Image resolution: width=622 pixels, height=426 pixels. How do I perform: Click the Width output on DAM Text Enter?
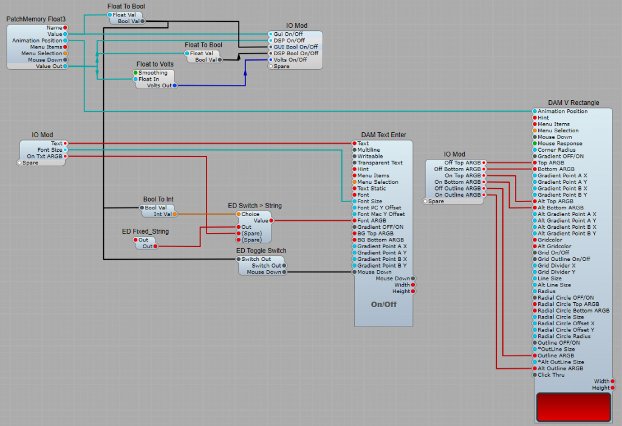(413, 285)
